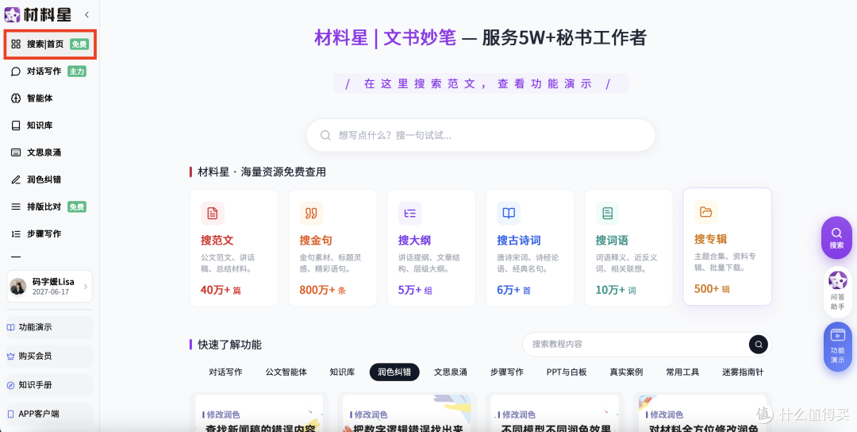
Task: Click the 搜词语 icon
Action: pyautogui.click(x=607, y=214)
